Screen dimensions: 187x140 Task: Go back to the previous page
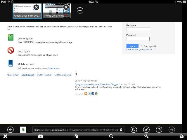click(11, 129)
